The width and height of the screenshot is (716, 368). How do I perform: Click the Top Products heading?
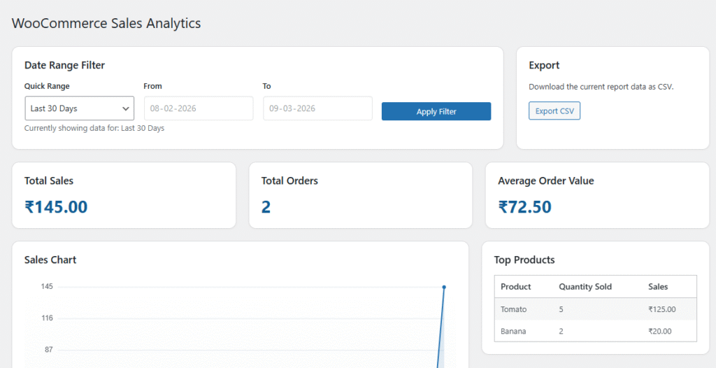[x=524, y=260]
